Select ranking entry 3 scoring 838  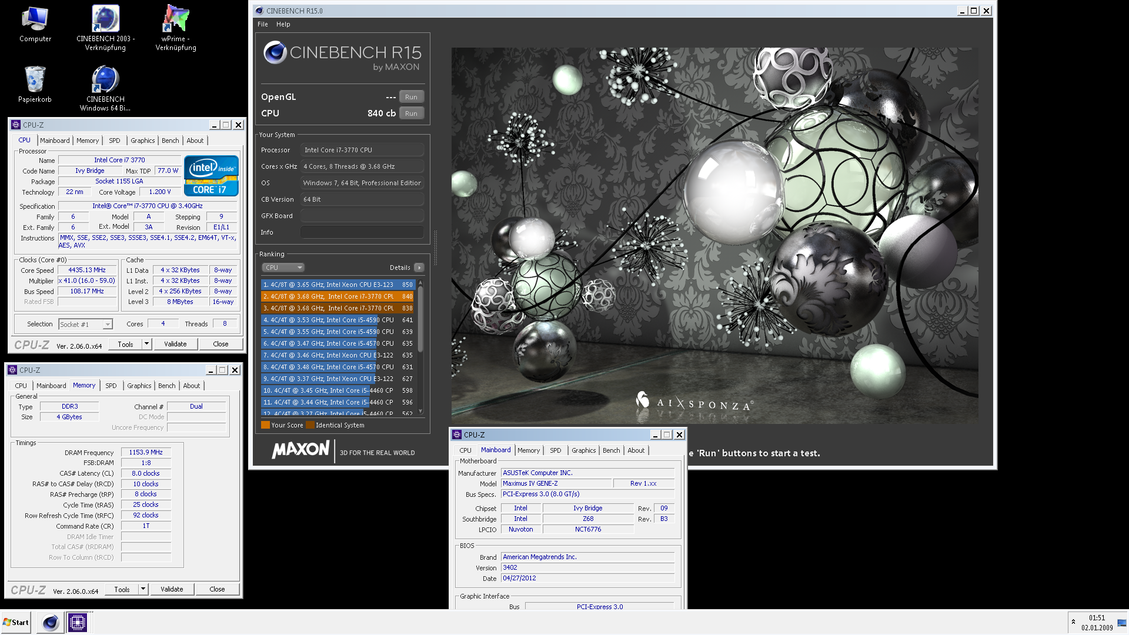coord(338,308)
